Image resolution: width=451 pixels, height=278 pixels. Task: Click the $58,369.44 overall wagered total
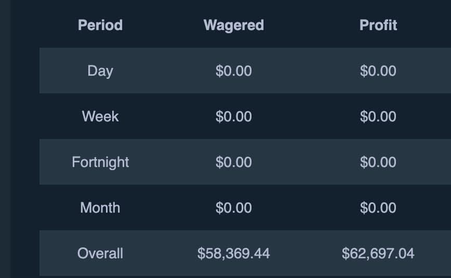234,253
